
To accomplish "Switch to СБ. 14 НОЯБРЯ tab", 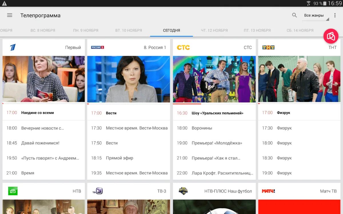I will coord(300,30).
